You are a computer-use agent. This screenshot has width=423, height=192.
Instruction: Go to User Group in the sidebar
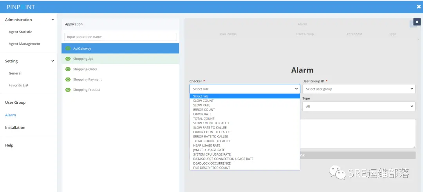pos(15,103)
